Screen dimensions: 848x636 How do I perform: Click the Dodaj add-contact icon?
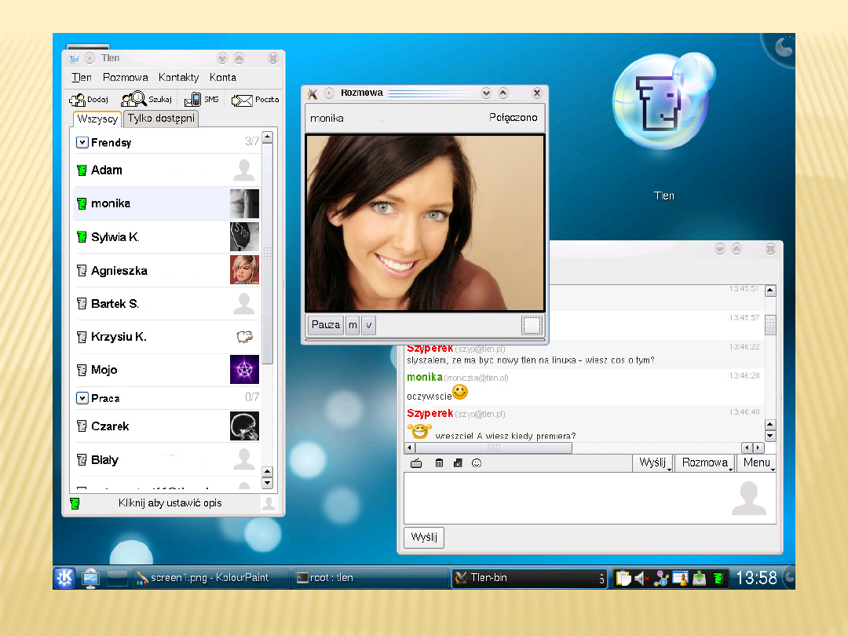[x=78, y=100]
